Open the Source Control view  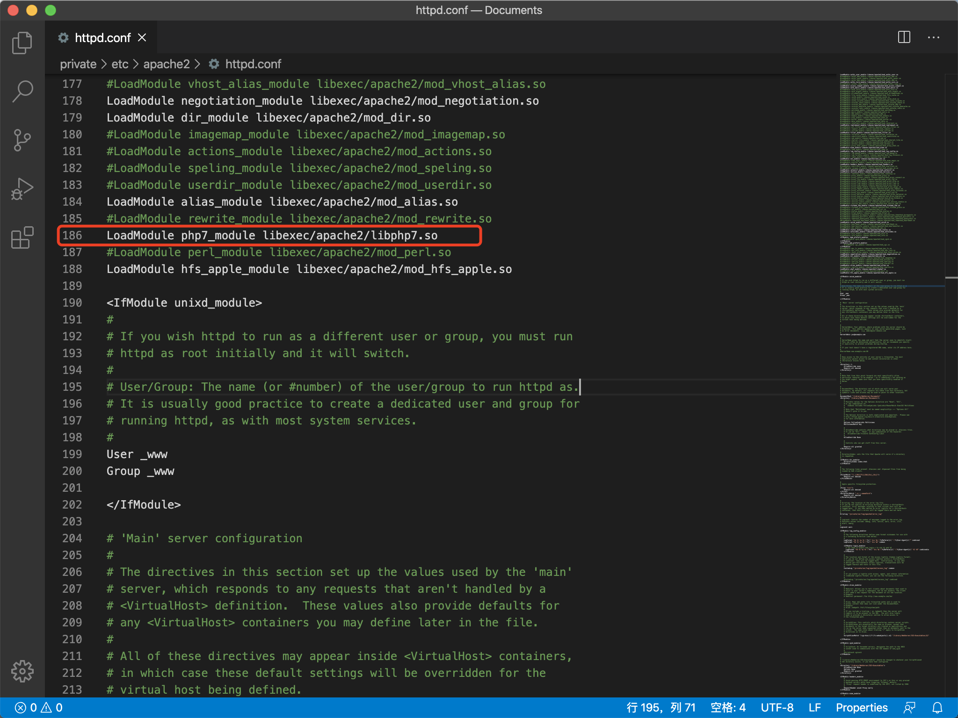coord(22,140)
